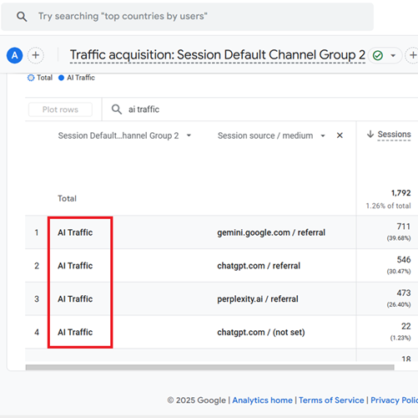Click the "(39.68%)" percentage under 711

(x=399, y=238)
